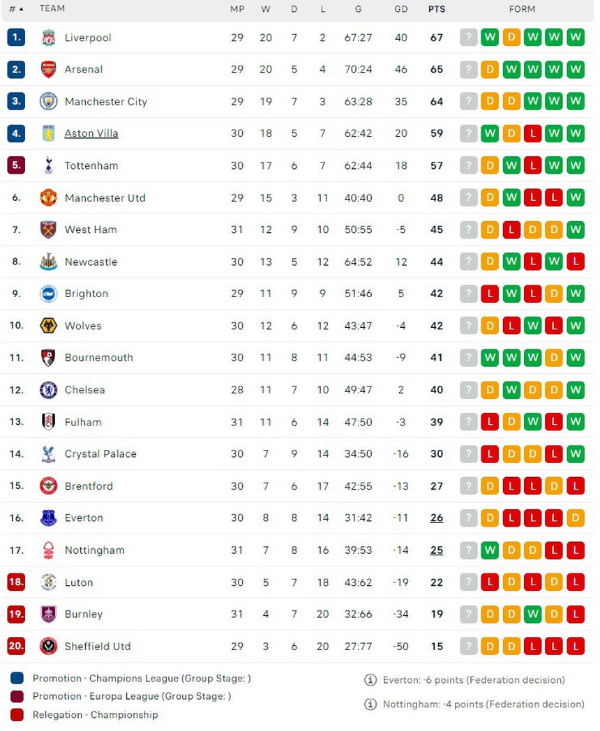Click Newcastle's most recent red L form badge
600x731 pixels.
576,262
